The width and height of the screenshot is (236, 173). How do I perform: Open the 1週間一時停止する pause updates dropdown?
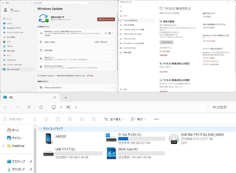[x=103, y=42]
